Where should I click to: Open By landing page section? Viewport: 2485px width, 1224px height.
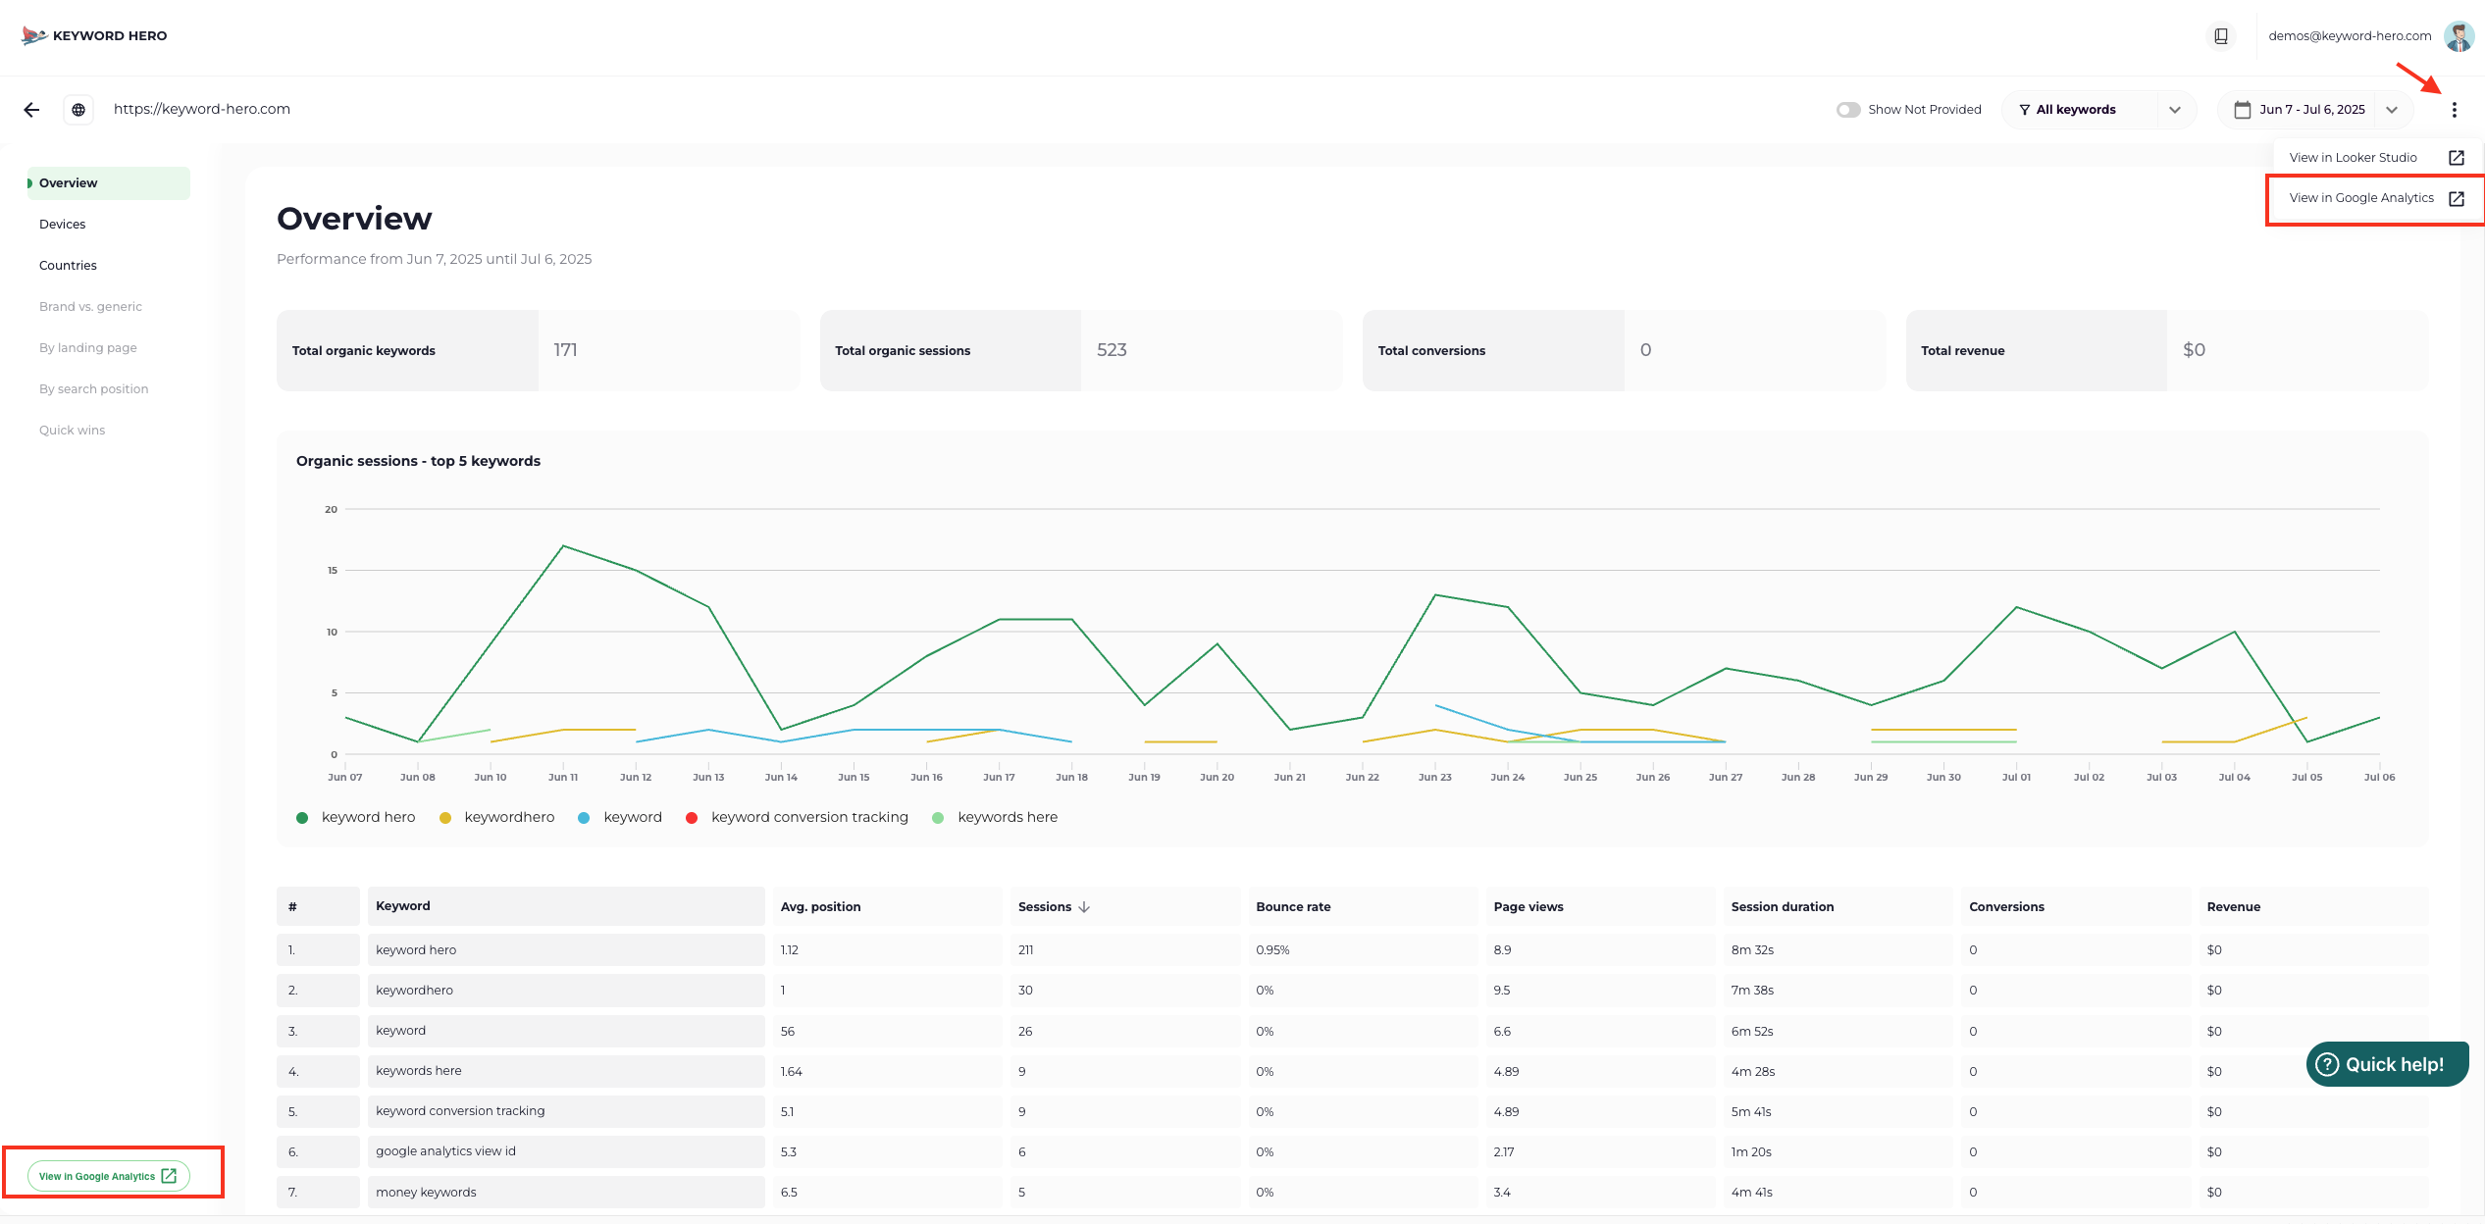(x=88, y=348)
